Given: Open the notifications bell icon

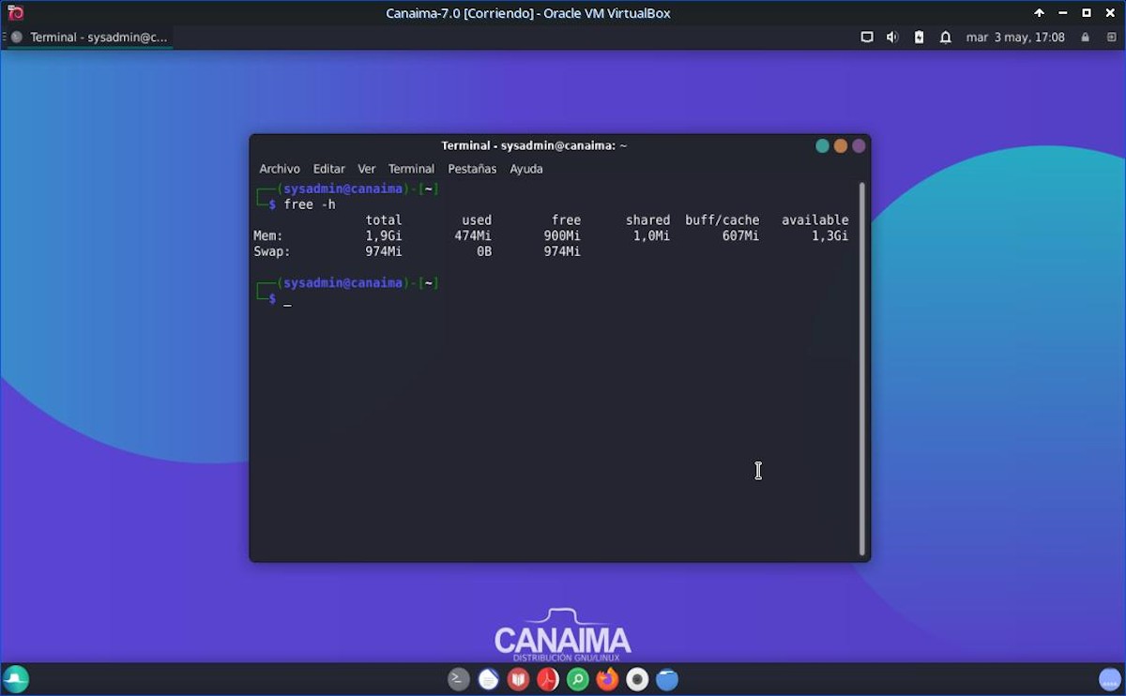Looking at the screenshot, I should (x=946, y=38).
